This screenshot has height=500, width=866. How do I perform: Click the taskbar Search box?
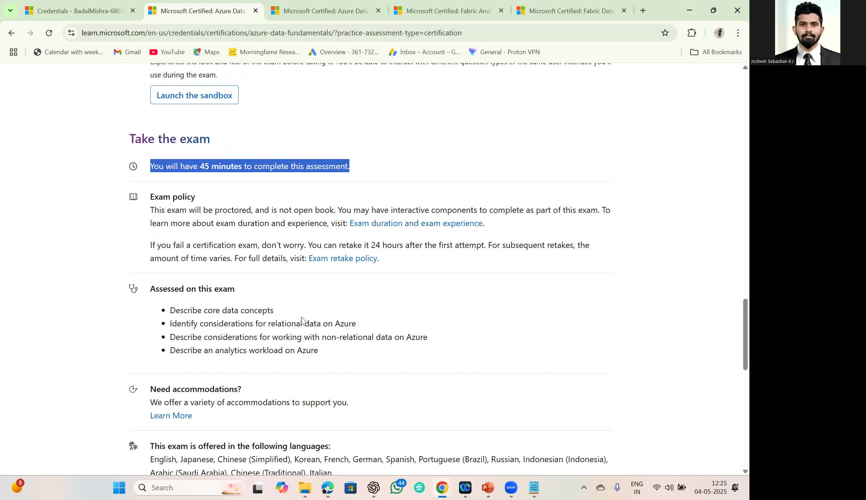(189, 488)
